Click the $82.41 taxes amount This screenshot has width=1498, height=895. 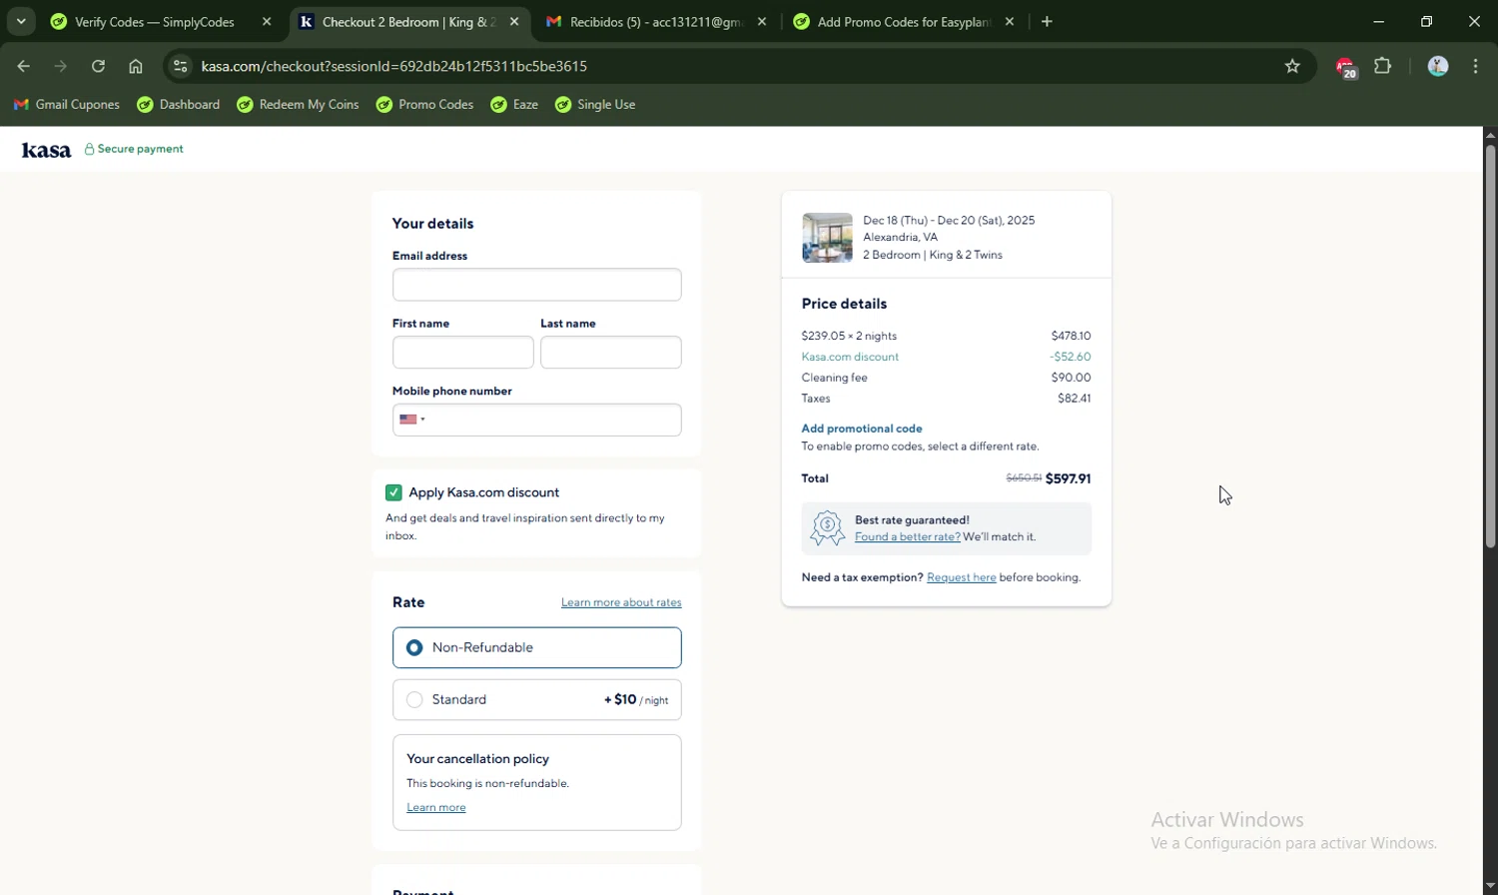[1075, 399]
